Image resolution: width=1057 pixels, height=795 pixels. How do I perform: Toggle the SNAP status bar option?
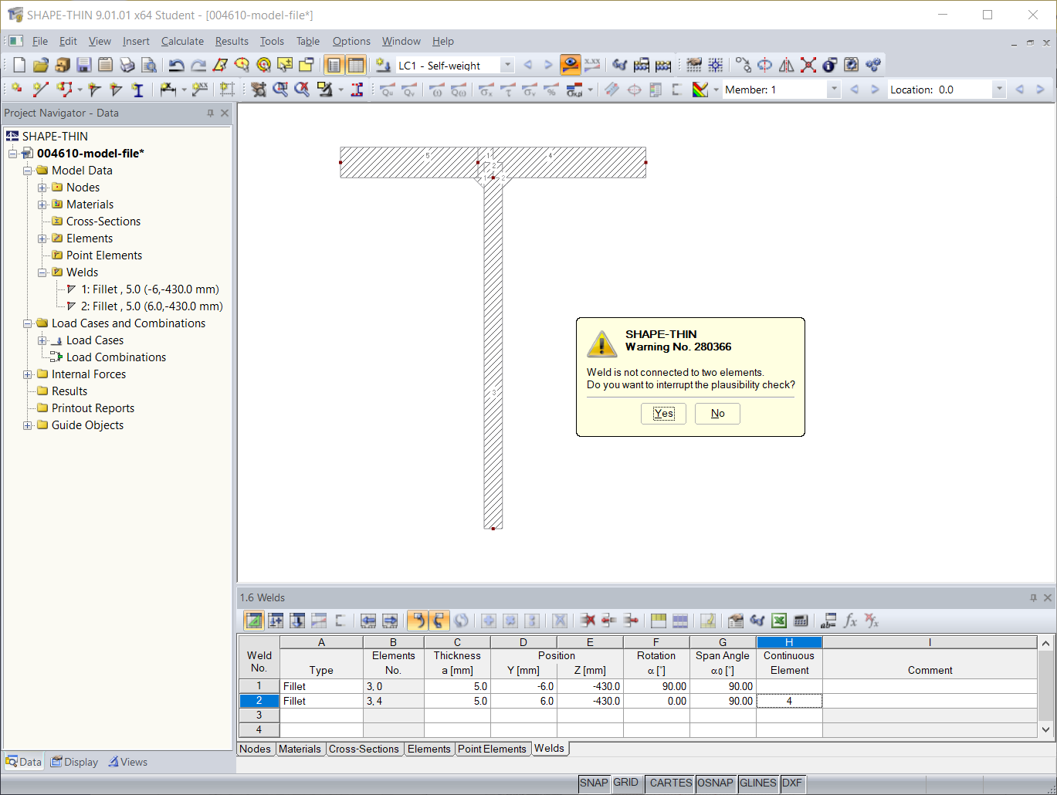point(594,783)
